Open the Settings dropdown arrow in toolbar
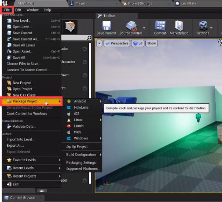 tap(211, 28)
